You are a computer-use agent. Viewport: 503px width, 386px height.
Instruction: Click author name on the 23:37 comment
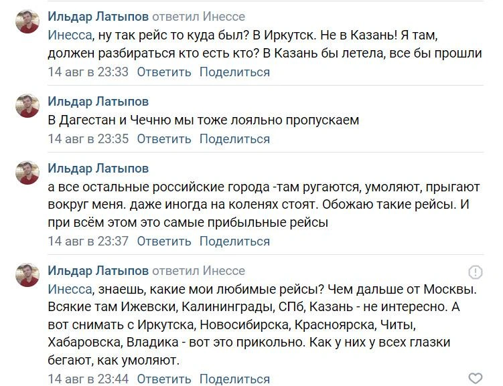[x=98, y=168]
